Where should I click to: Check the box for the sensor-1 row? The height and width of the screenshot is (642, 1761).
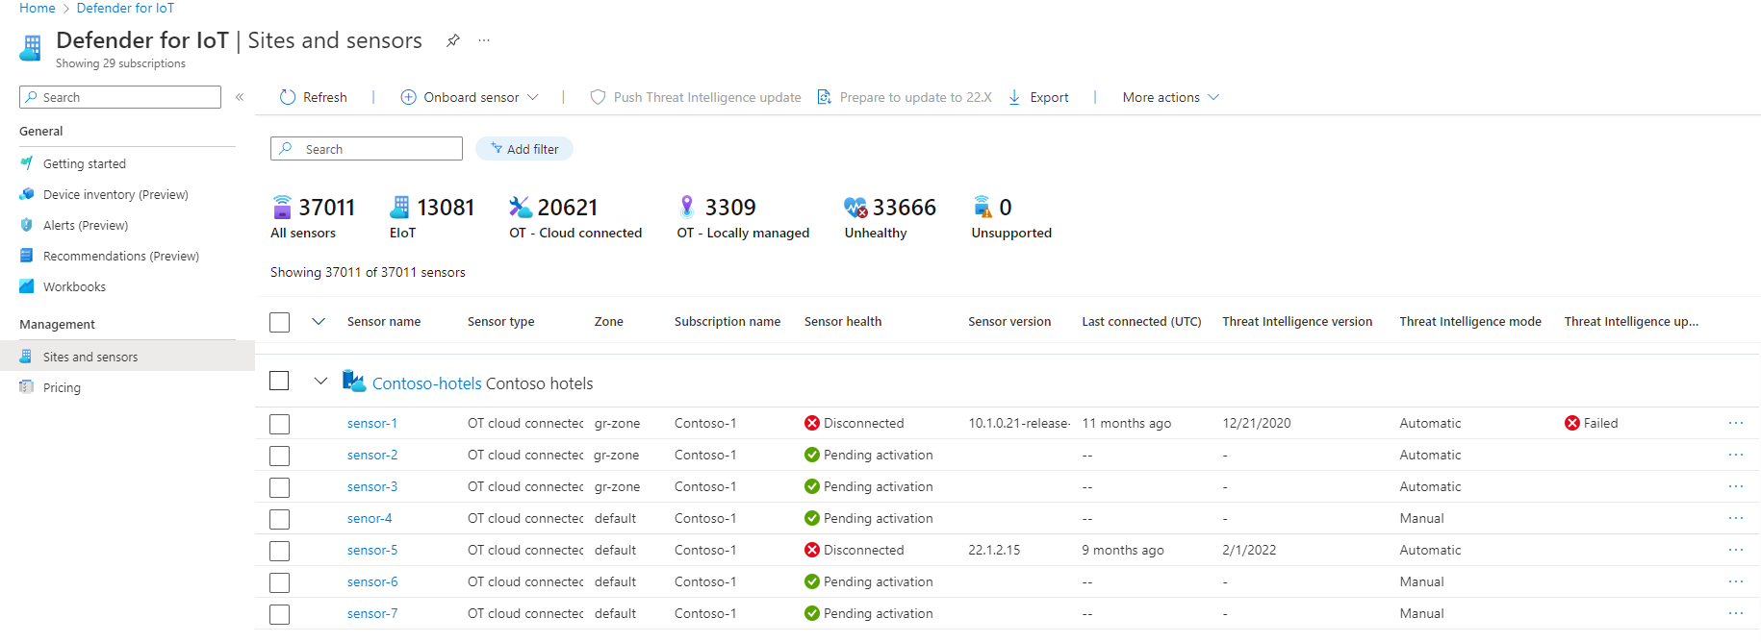tap(280, 424)
